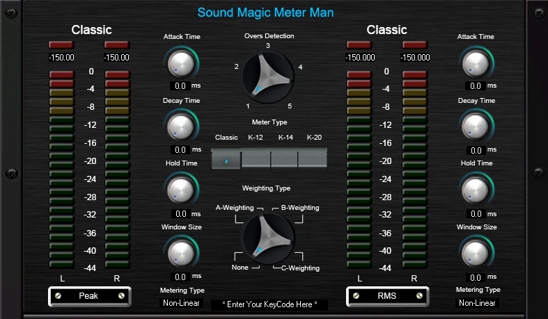Set Overs Detection to position 2
Screen dimensions: 548x319
click(236, 66)
